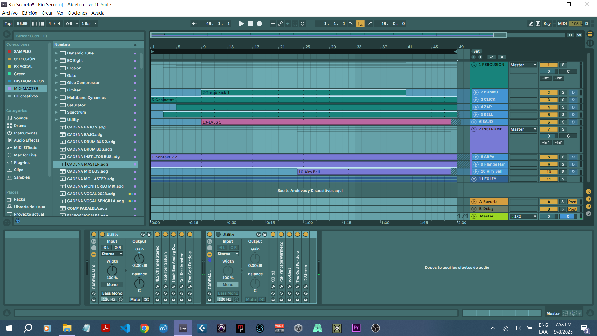Activate the Draw Mode pencil icon
The height and width of the screenshot is (336, 597).
tap(531, 24)
